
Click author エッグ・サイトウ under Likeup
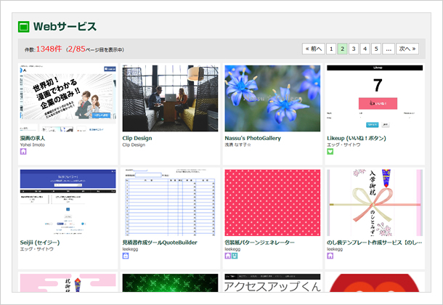click(x=344, y=145)
